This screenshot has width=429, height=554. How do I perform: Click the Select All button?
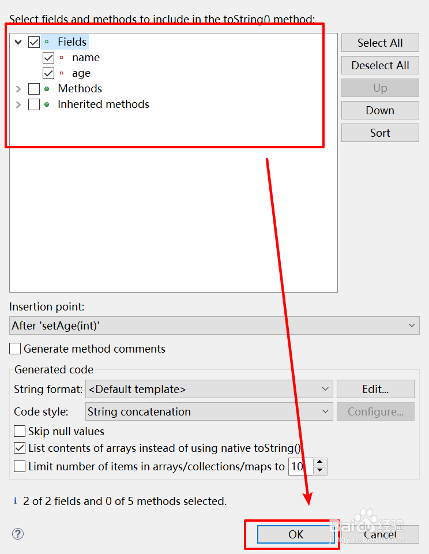pyautogui.click(x=379, y=43)
